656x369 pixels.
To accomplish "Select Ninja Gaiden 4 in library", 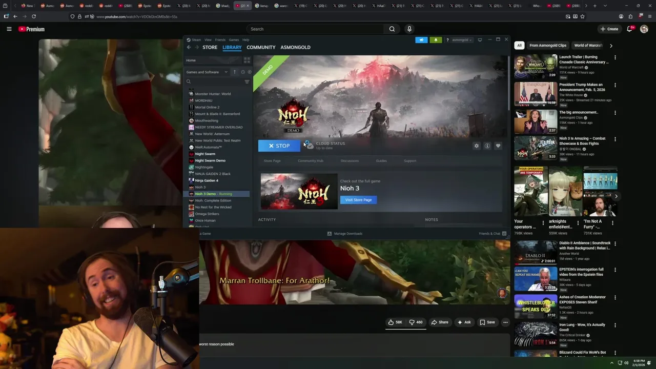I will pyautogui.click(x=207, y=180).
